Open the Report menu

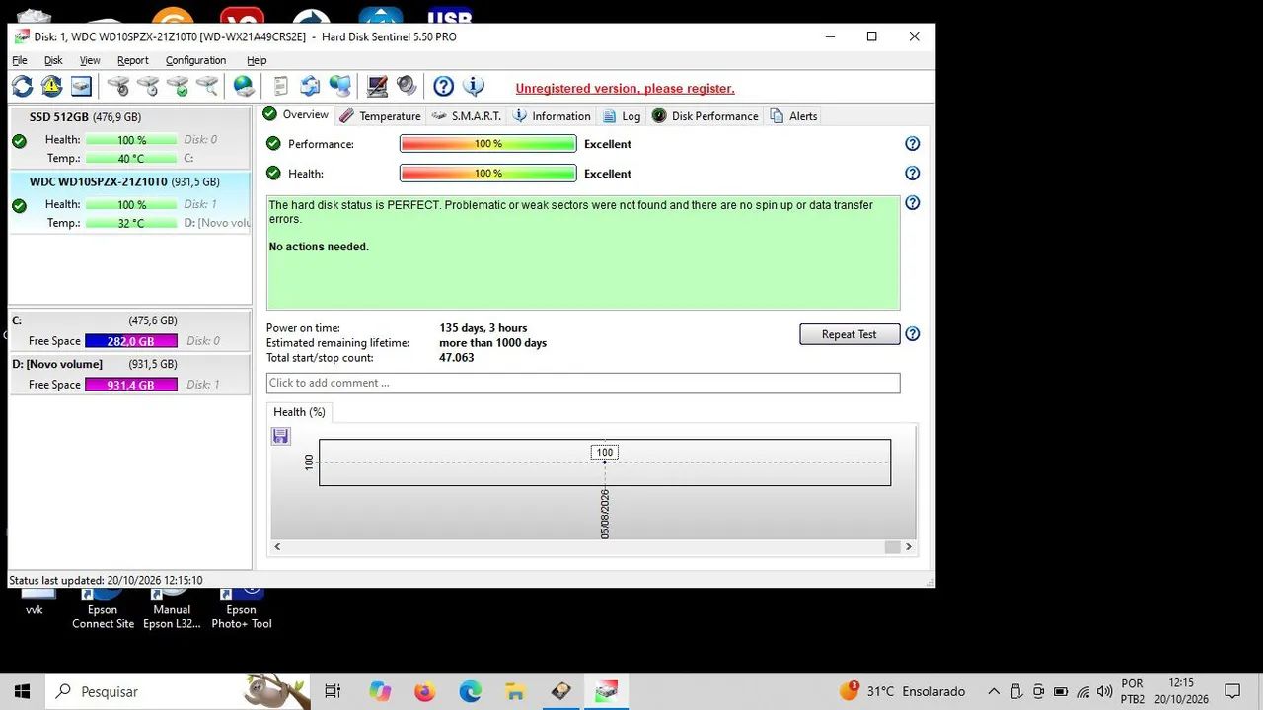click(x=132, y=60)
